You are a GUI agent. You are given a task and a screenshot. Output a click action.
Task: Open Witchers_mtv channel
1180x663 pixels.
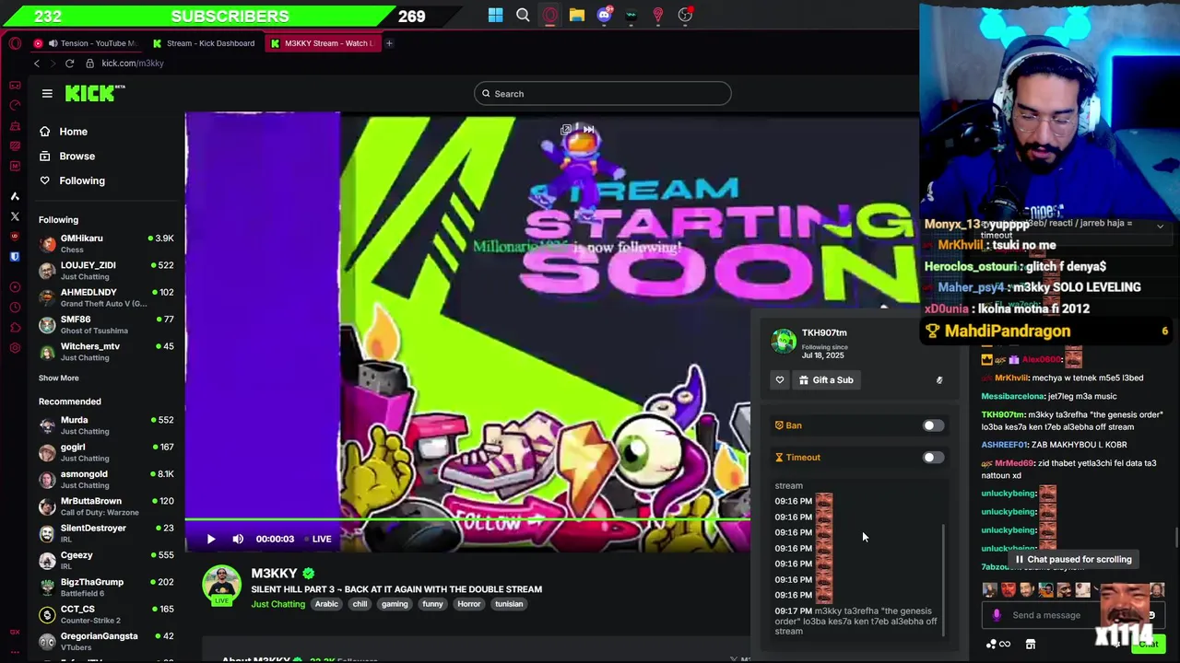(106, 351)
